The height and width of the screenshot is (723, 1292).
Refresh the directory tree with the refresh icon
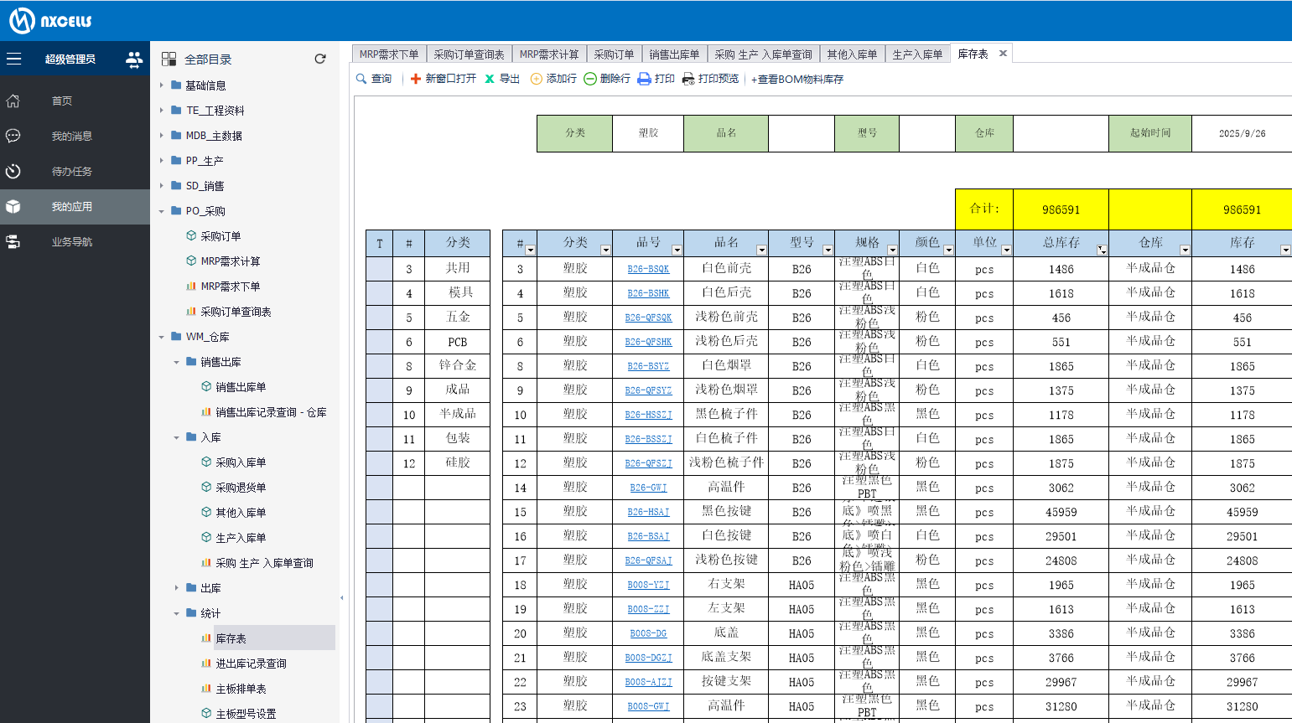(319, 59)
